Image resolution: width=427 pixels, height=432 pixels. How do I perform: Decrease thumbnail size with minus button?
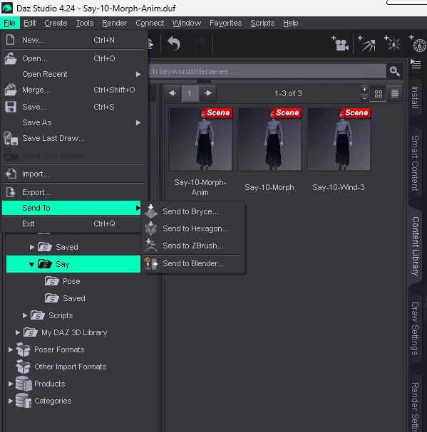click(x=364, y=98)
